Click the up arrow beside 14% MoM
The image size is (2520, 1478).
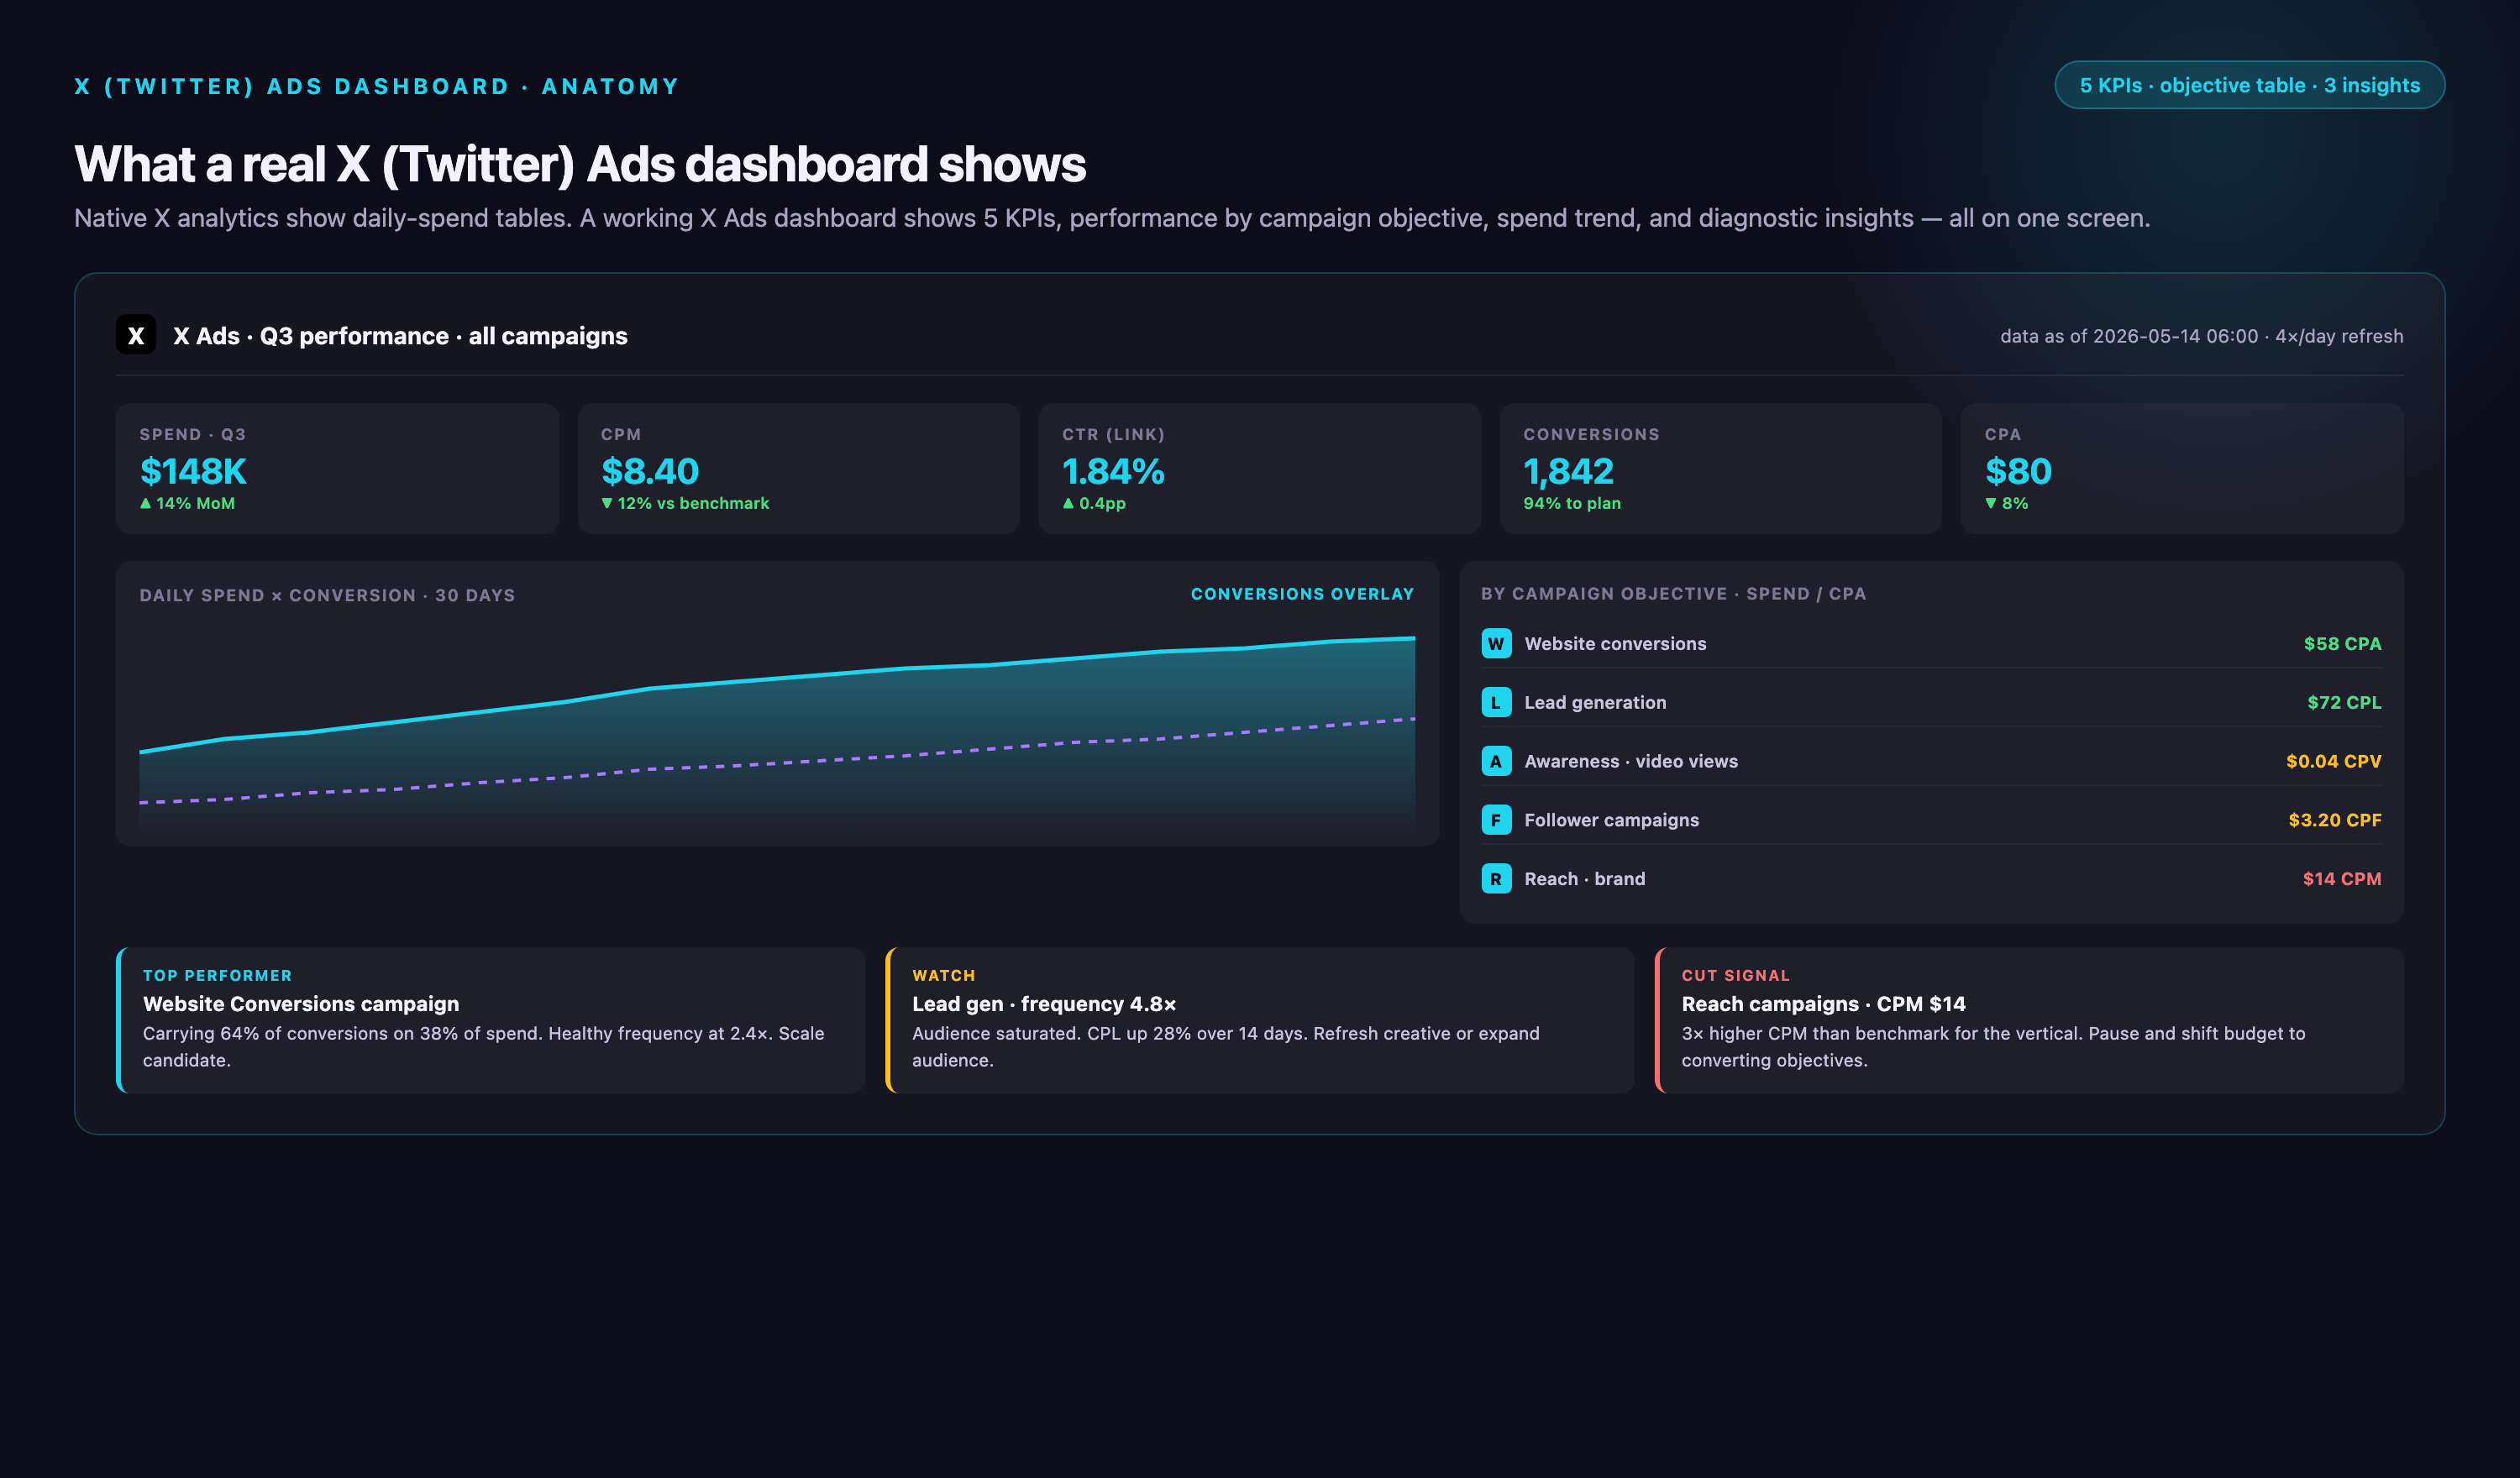coord(146,503)
